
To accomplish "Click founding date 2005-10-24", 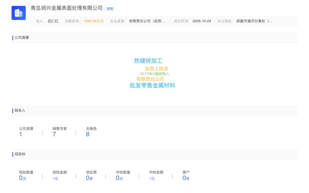I will coord(202,21).
